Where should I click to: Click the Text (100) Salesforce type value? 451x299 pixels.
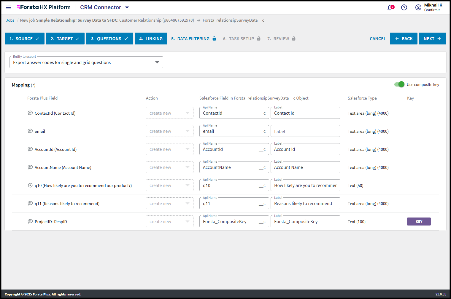coord(357,222)
